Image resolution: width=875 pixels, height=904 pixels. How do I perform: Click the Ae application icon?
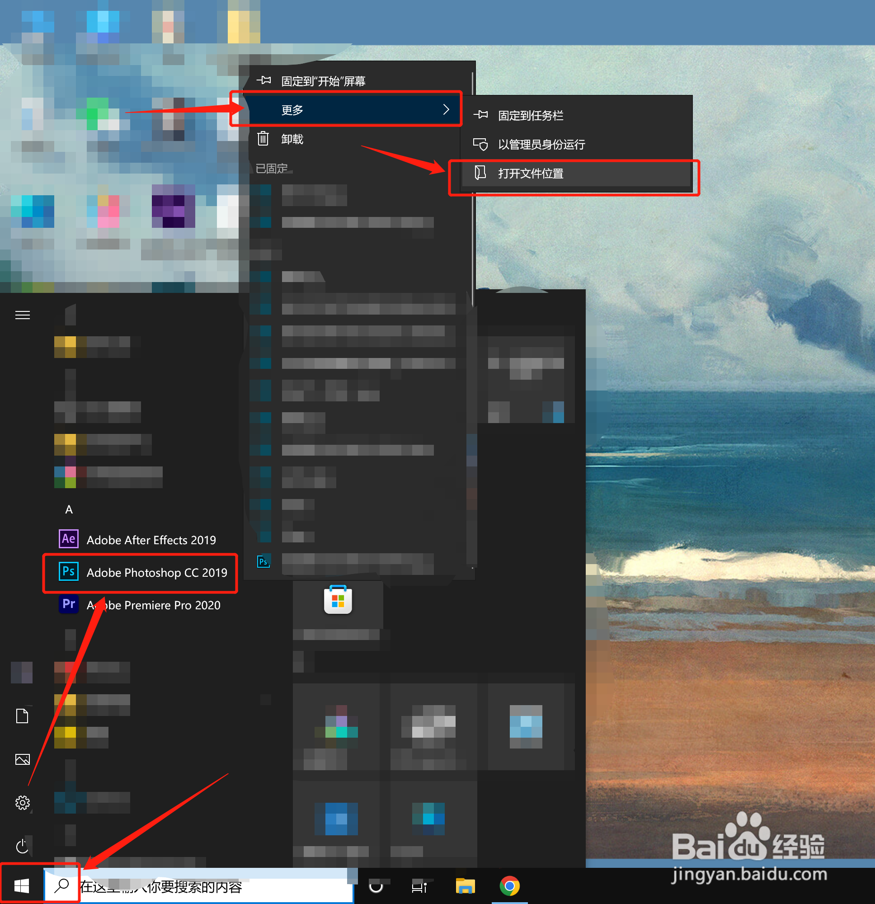69,539
